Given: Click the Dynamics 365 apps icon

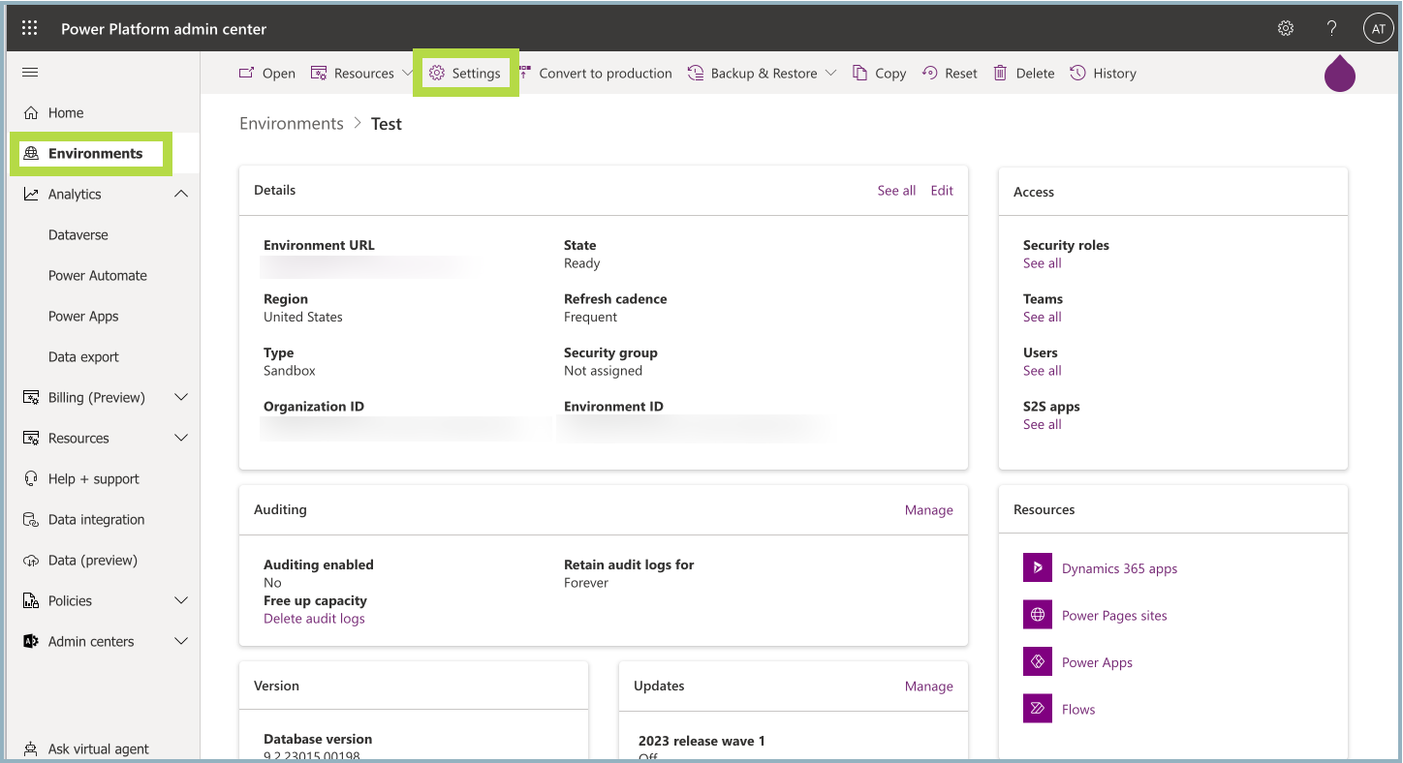Looking at the screenshot, I should 1038,568.
